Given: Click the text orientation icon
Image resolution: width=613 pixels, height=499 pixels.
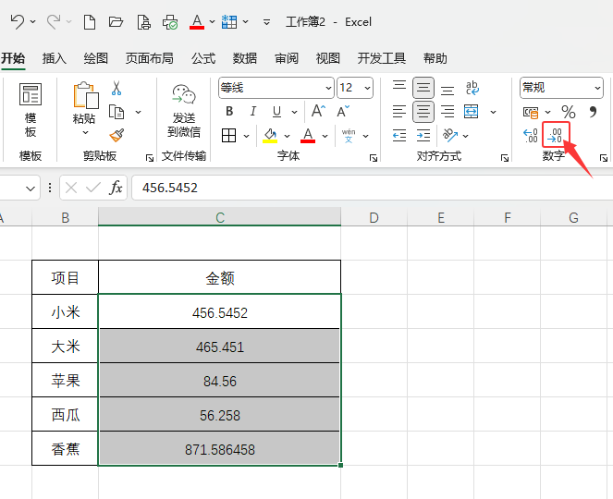Looking at the screenshot, I should 450,135.
